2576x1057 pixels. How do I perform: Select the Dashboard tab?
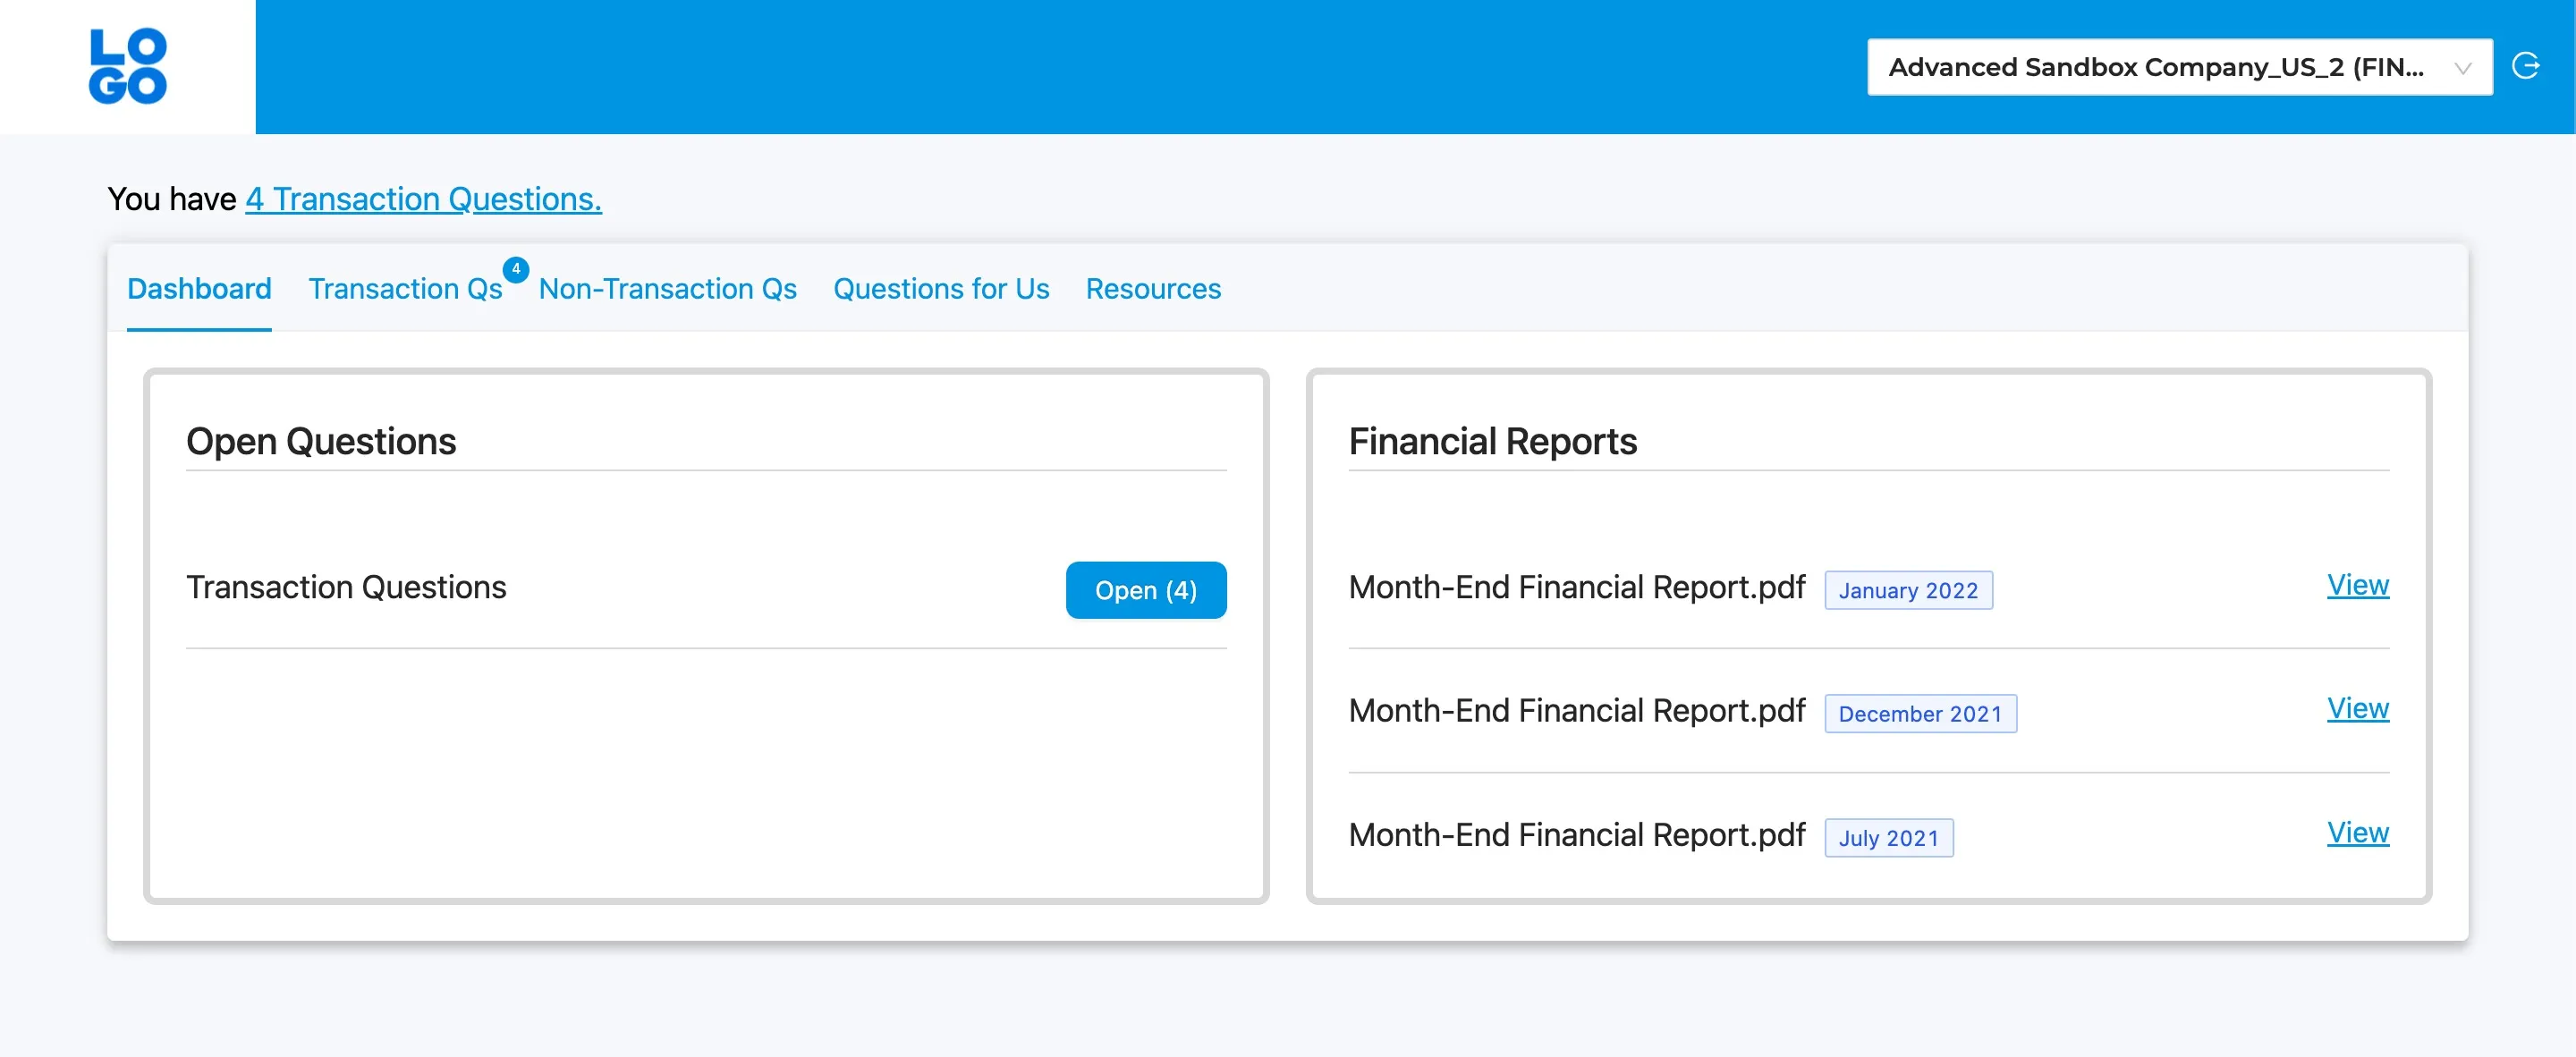pyautogui.click(x=199, y=289)
